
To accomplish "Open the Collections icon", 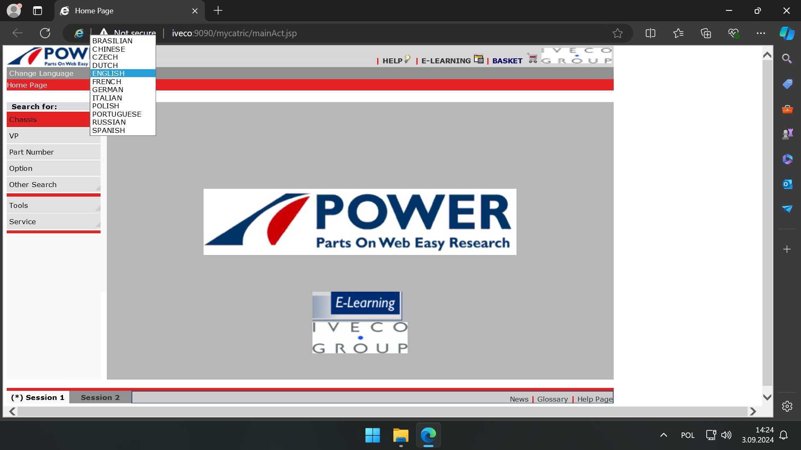I will click(706, 33).
